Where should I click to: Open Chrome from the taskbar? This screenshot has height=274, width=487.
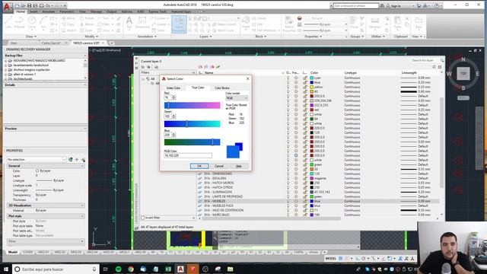tap(131, 269)
